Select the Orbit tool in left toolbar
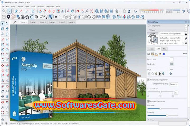The height and width of the screenshot is (126, 190). (x=3, y=102)
